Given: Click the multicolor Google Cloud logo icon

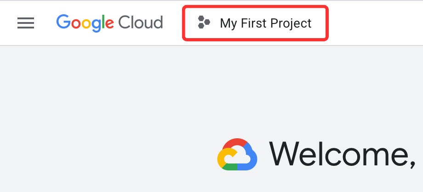Looking at the screenshot, I should click(x=237, y=154).
